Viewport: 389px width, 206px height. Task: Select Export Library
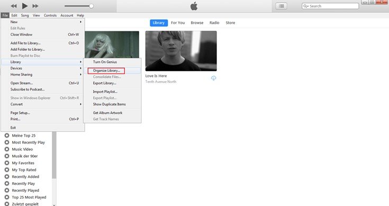(112, 83)
